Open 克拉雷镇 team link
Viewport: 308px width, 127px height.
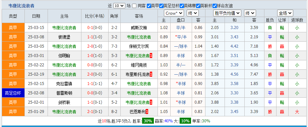coord(64,84)
